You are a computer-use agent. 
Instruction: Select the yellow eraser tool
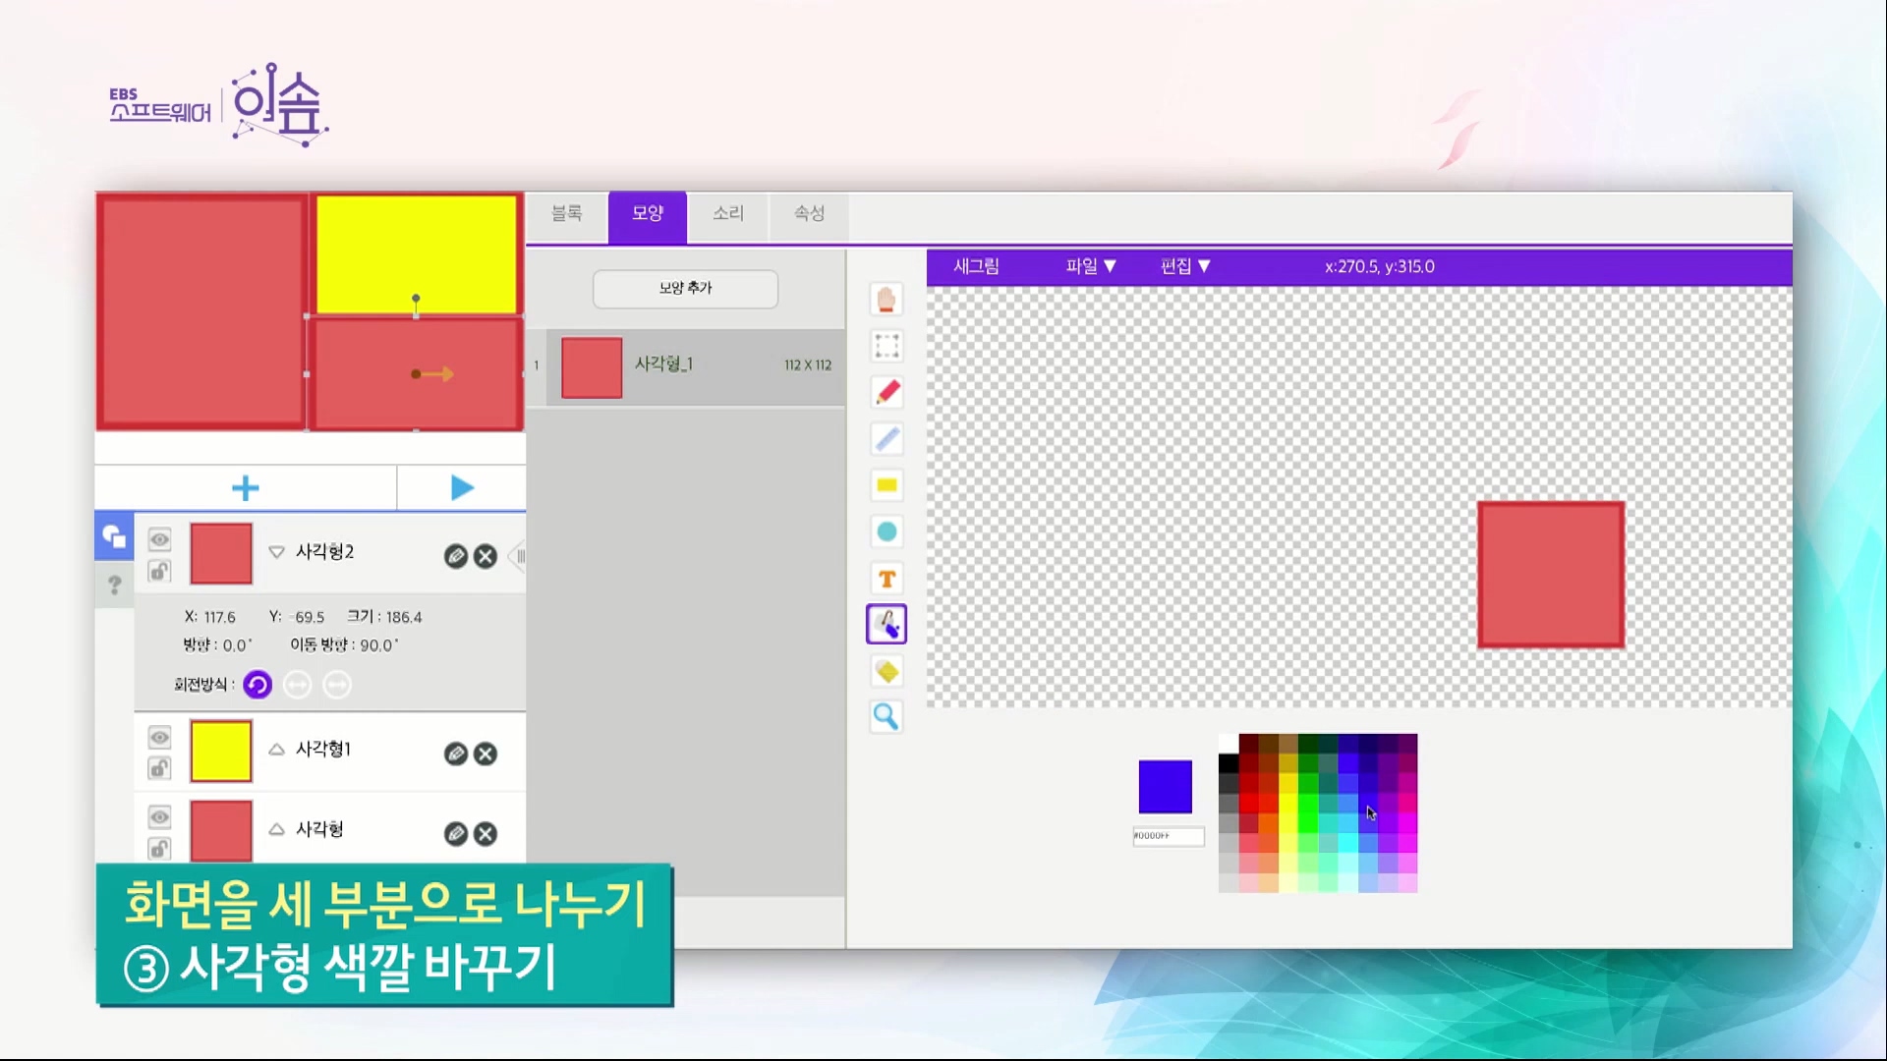pyautogui.click(x=886, y=672)
